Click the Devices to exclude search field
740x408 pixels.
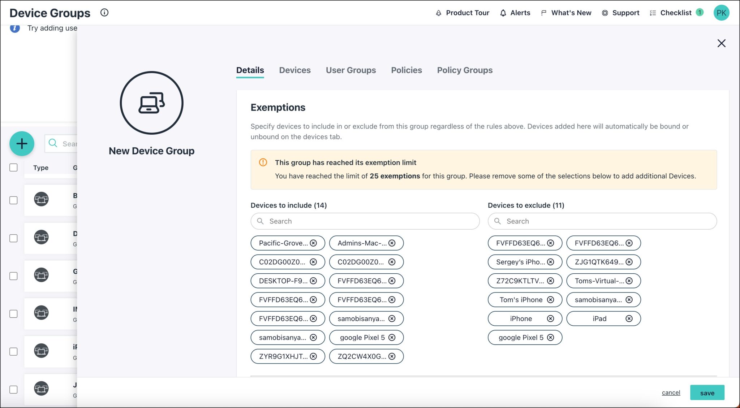point(602,221)
